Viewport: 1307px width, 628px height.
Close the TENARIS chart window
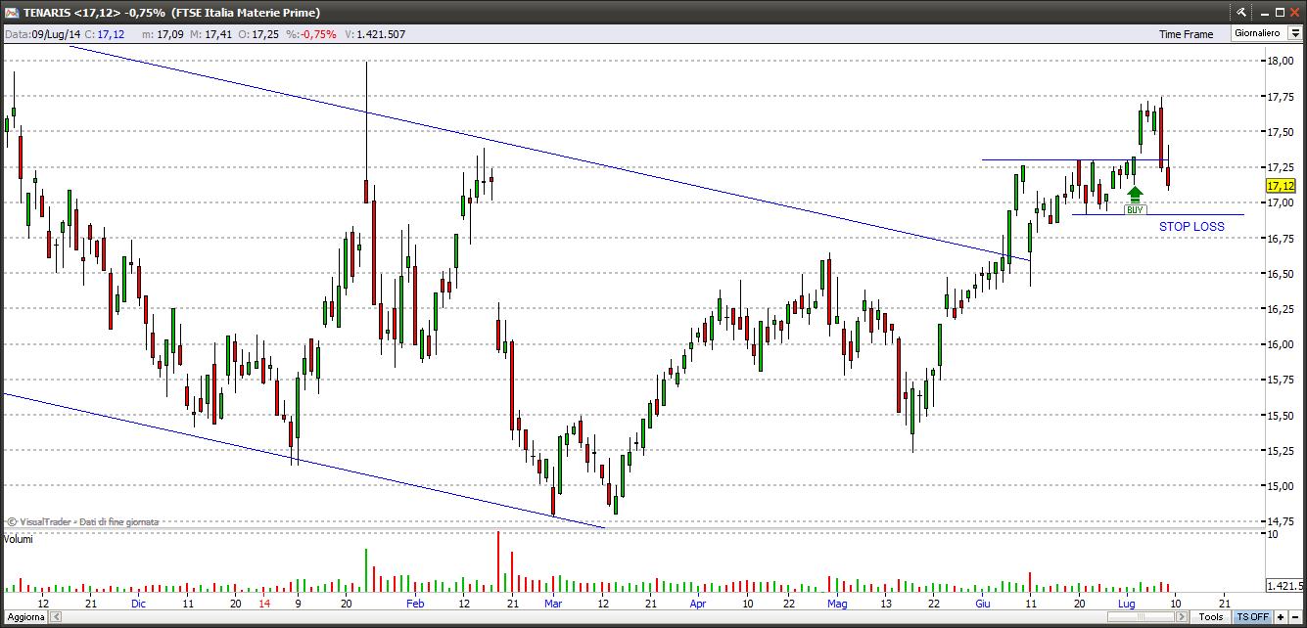[1294, 13]
